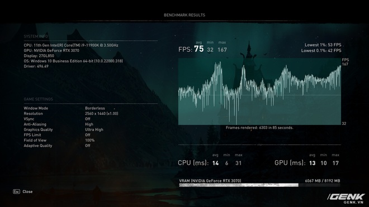Click the Resolution 2560 x 1440 value

click(x=102, y=113)
